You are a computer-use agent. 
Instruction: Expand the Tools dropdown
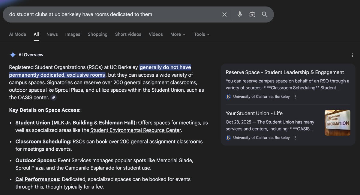point(202,34)
